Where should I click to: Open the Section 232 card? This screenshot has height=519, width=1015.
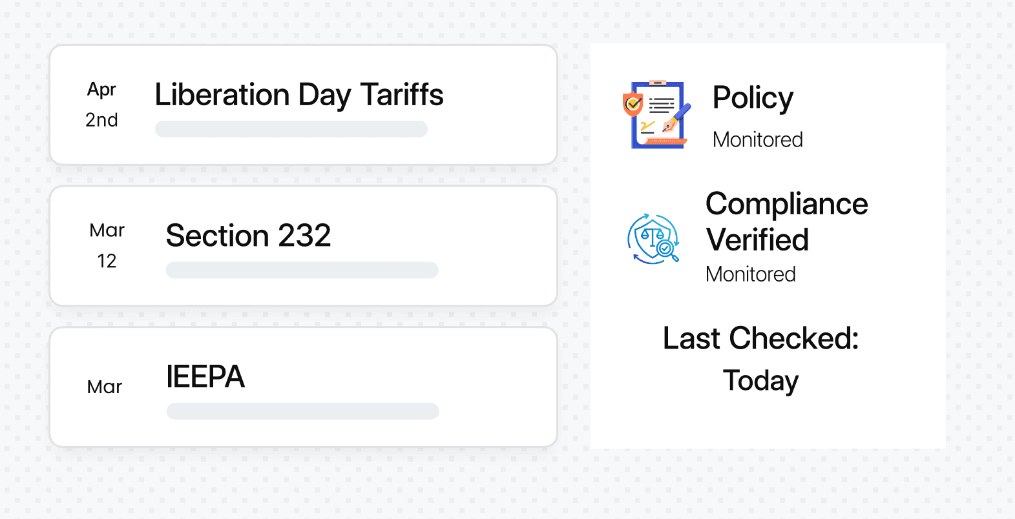[304, 246]
